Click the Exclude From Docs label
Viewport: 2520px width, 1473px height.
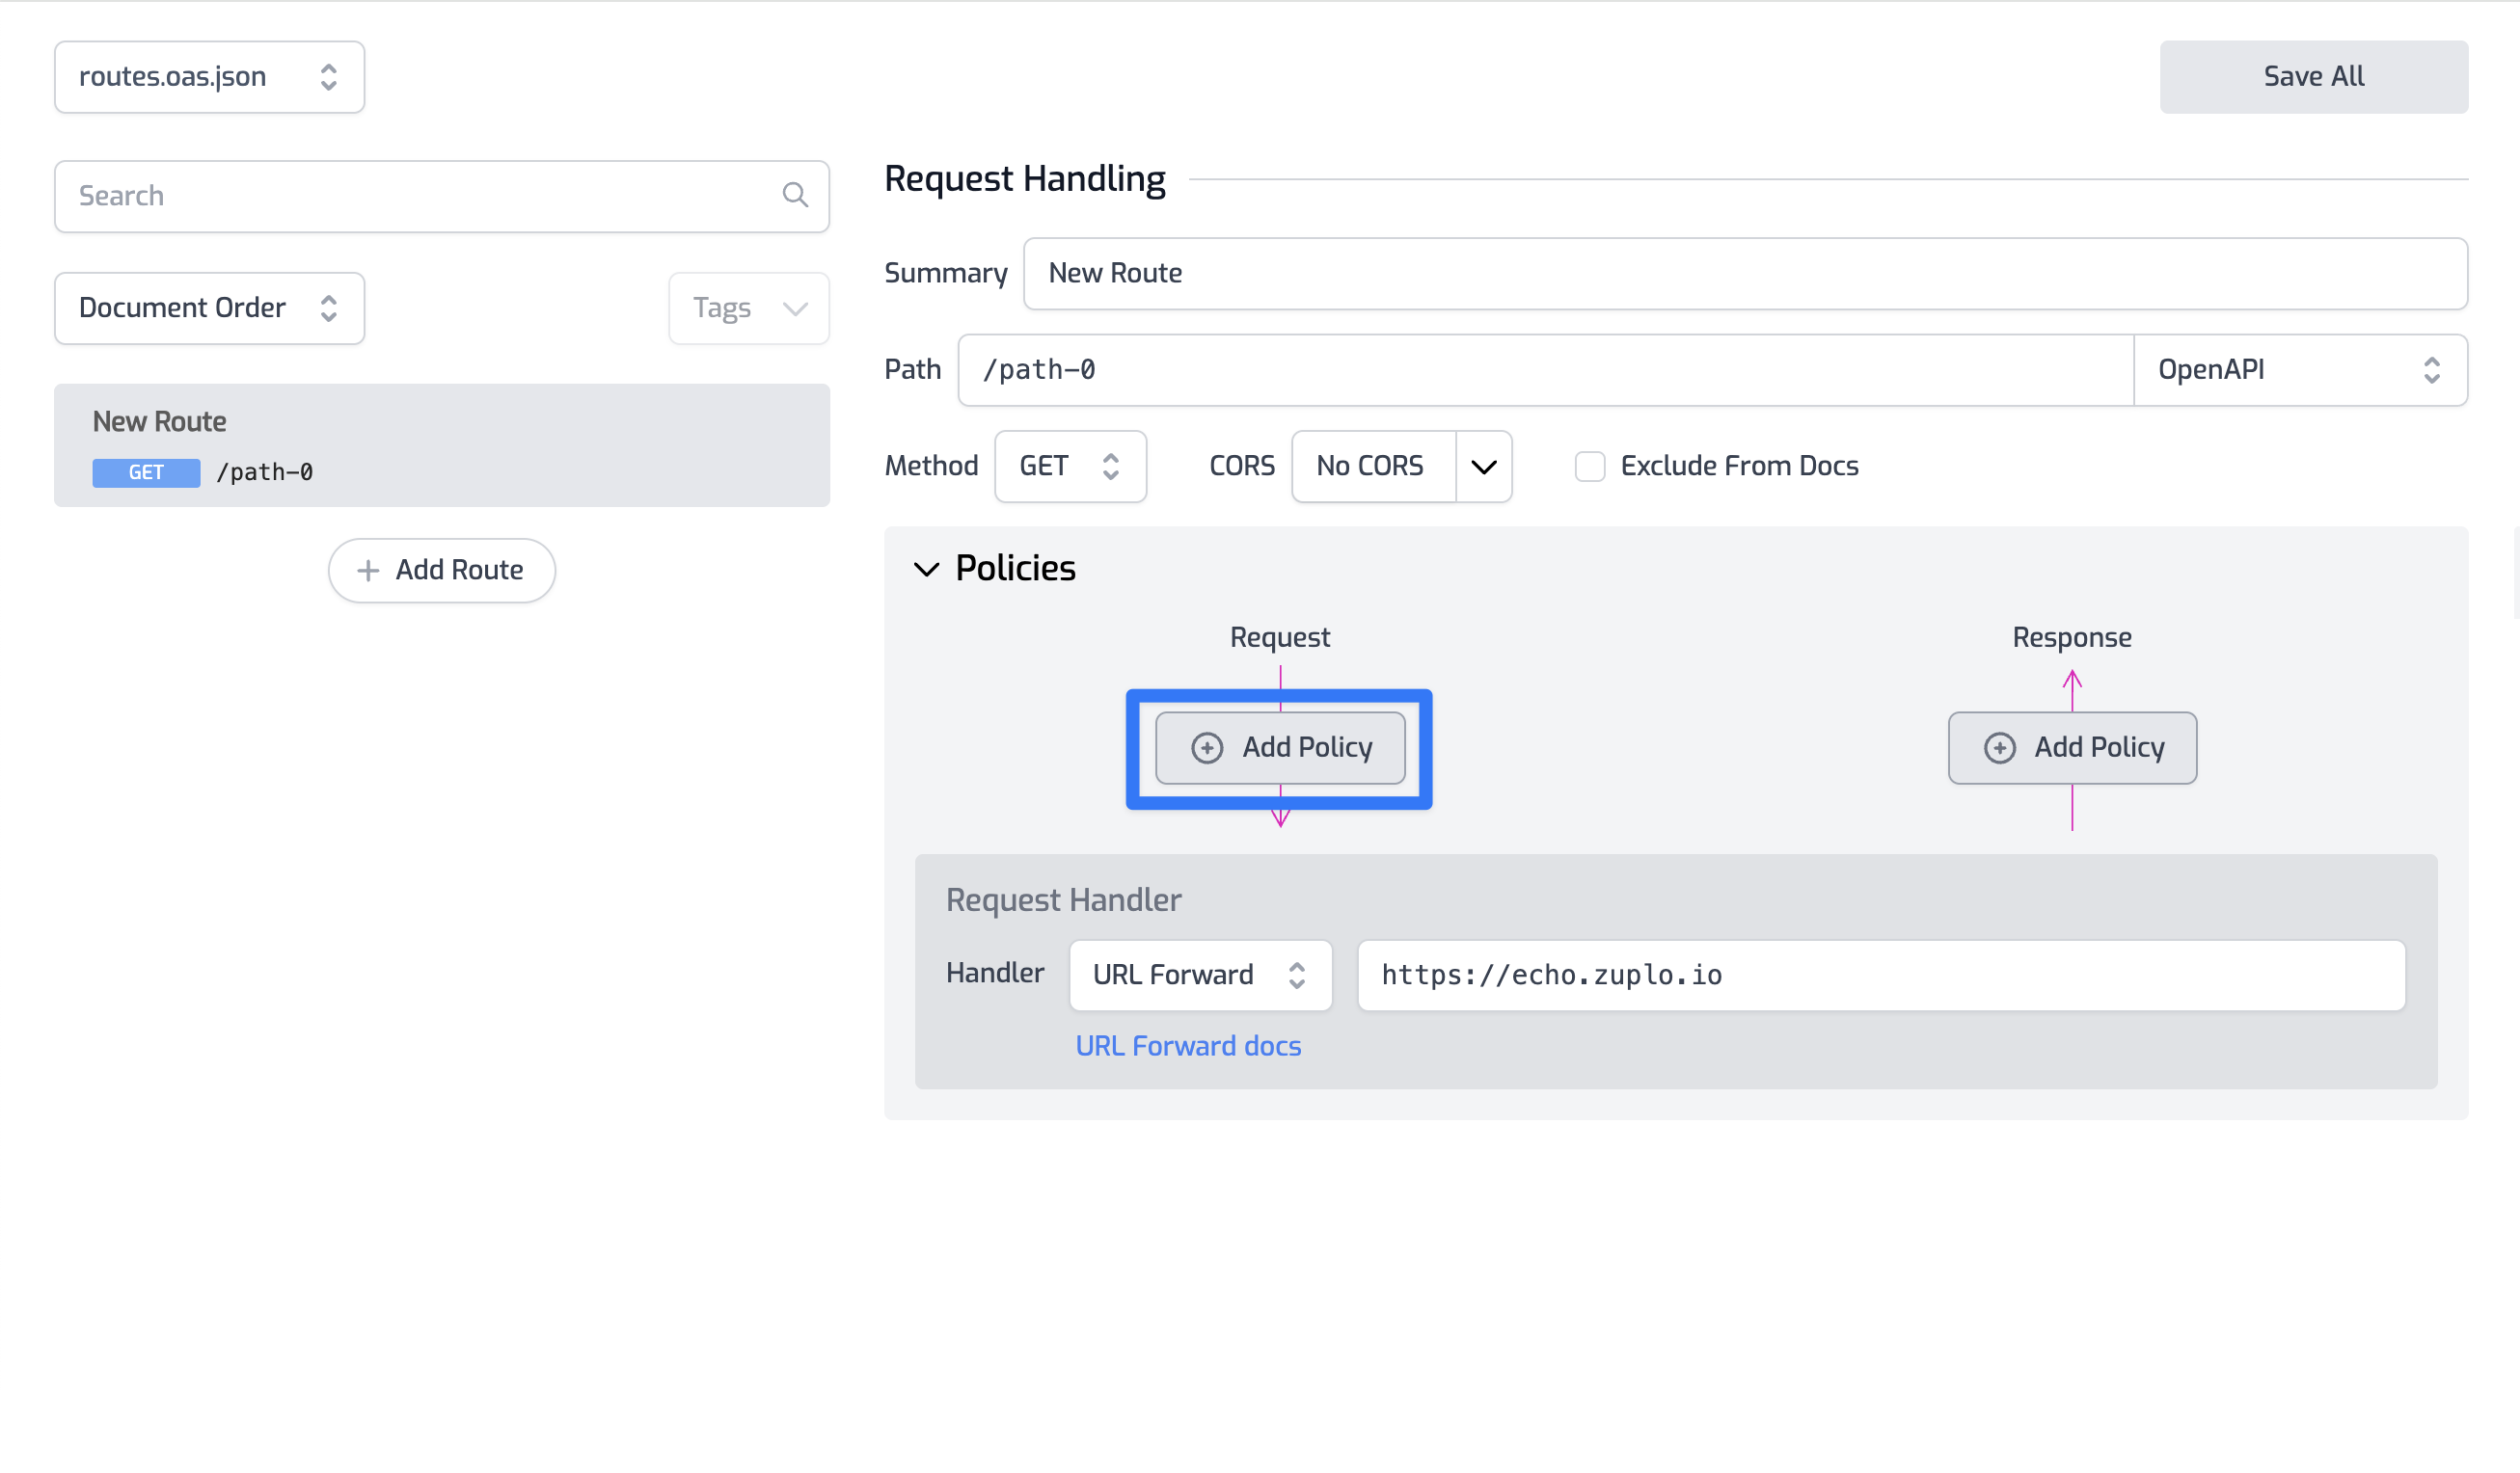[x=1739, y=467]
